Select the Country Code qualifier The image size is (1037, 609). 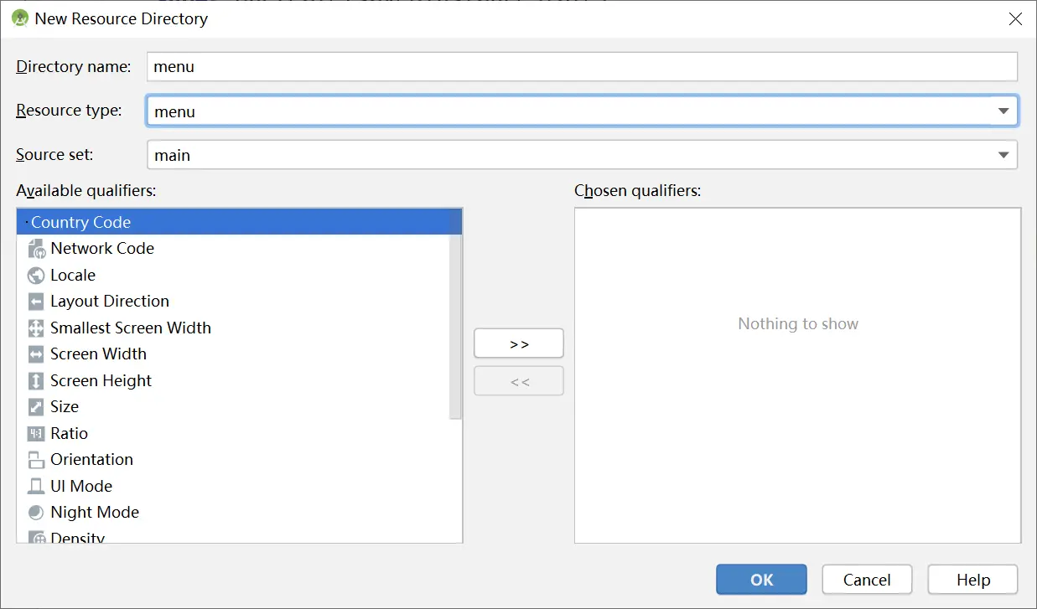point(239,222)
